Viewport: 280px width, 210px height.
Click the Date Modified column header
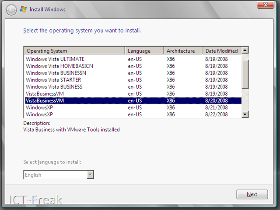point(221,51)
